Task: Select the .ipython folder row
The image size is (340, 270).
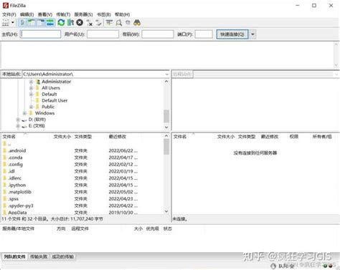Action: coord(82,185)
